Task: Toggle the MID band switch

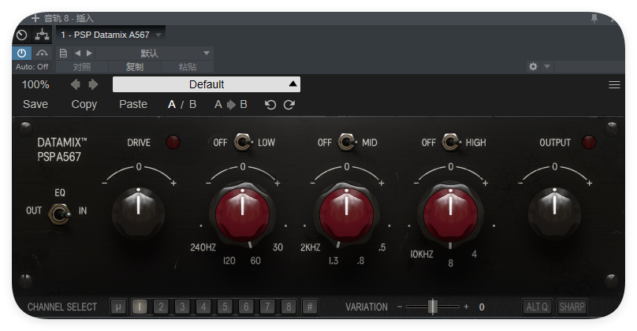Action: 348,142
